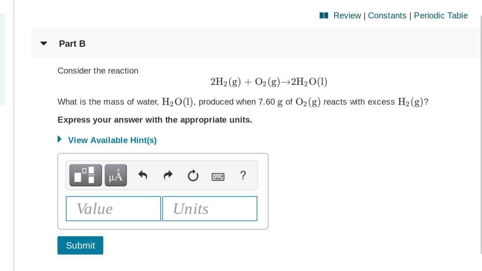
Task: Open the Constants reference
Action: click(x=387, y=16)
